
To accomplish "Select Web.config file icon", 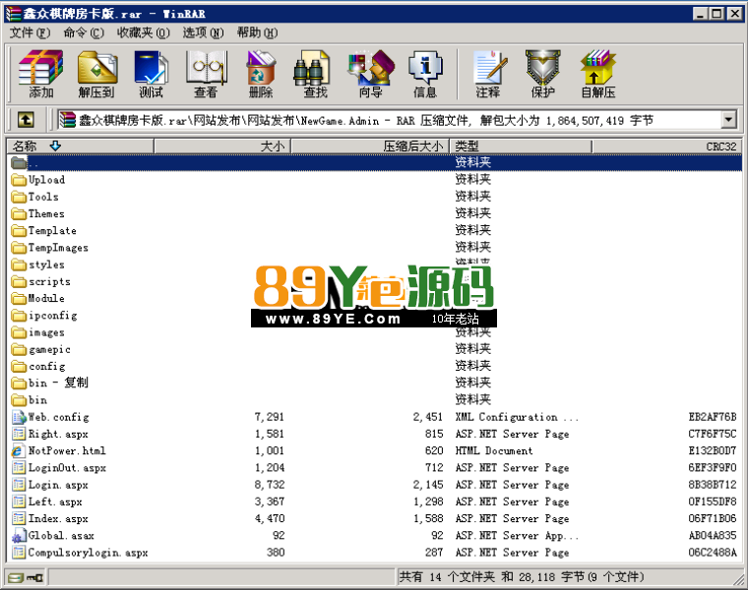I will pos(19,417).
